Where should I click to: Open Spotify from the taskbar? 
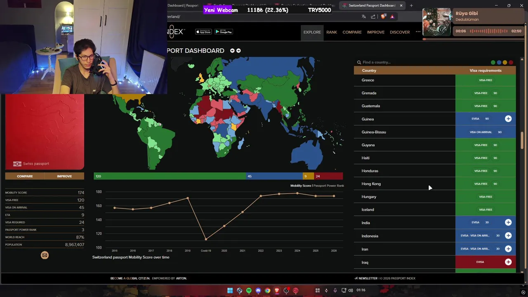pyautogui.click(x=249, y=290)
